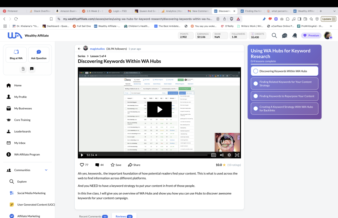Open the Reviews tab
This screenshot has height=218, width=338.
[124, 216]
